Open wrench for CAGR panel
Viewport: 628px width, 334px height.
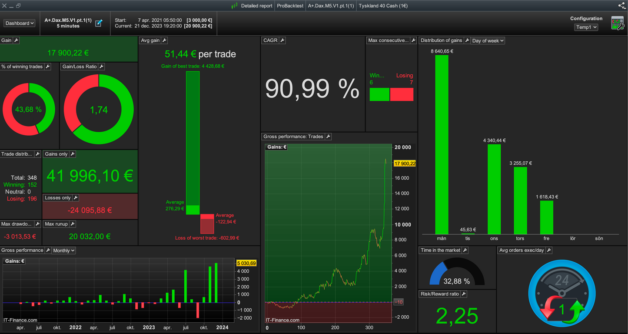(282, 40)
